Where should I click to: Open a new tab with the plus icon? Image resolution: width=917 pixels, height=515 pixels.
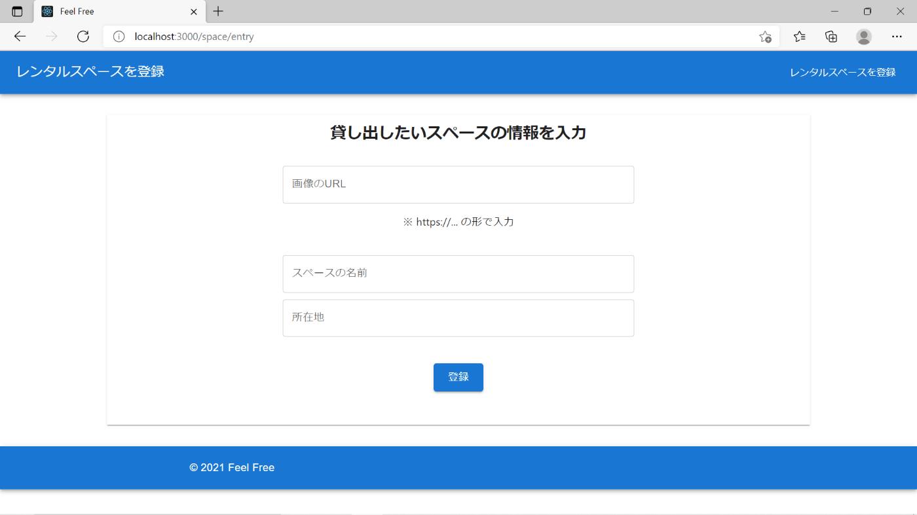pyautogui.click(x=219, y=11)
